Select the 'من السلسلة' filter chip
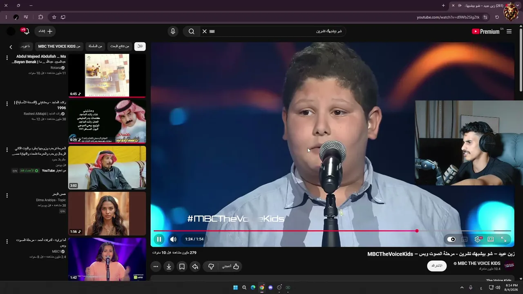Viewport: 523px width, 294px height. pos(95,46)
